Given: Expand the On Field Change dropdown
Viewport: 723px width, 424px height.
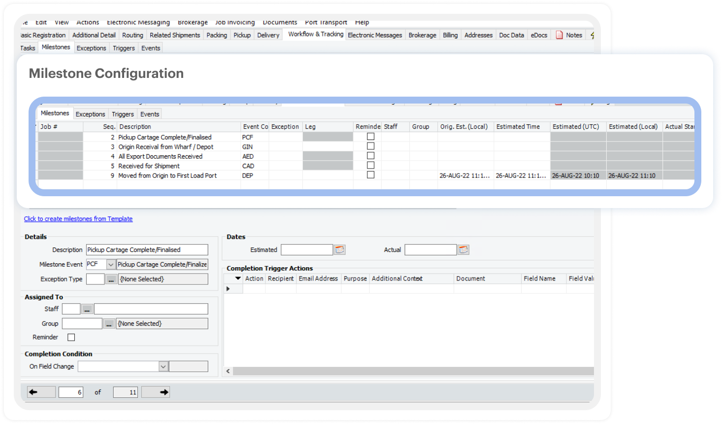Looking at the screenshot, I should point(164,367).
